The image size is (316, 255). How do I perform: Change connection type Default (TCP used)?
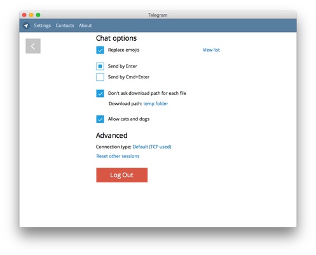pyautogui.click(x=152, y=147)
